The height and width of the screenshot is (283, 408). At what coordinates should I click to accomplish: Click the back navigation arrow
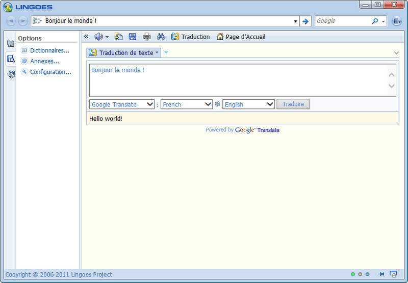(11, 21)
